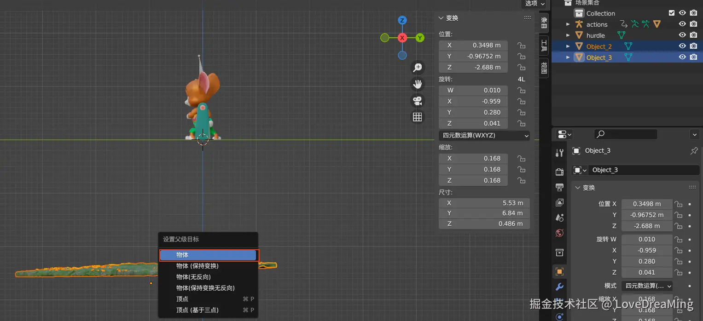Open the World properties tab icon
Screen dimensions: 703x321
point(559,233)
